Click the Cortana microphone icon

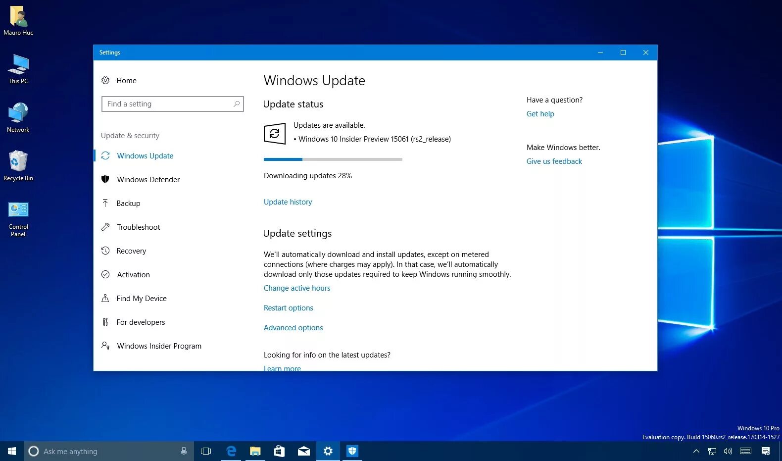[x=184, y=451]
